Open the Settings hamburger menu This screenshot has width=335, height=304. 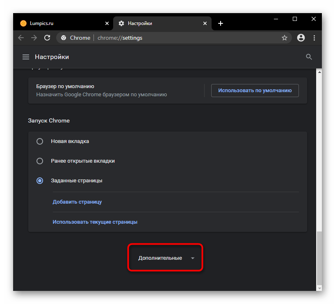pyautogui.click(x=26, y=57)
